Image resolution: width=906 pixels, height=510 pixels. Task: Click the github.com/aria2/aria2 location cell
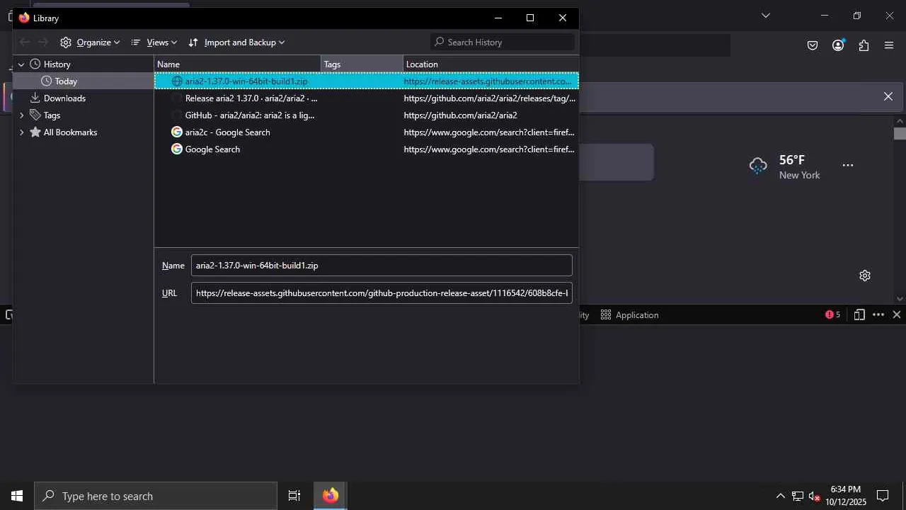tap(461, 115)
